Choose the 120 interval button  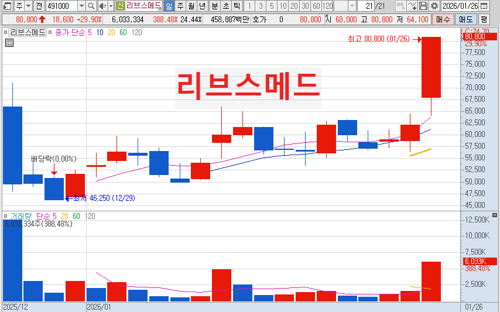pyautogui.click(x=327, y=6)
